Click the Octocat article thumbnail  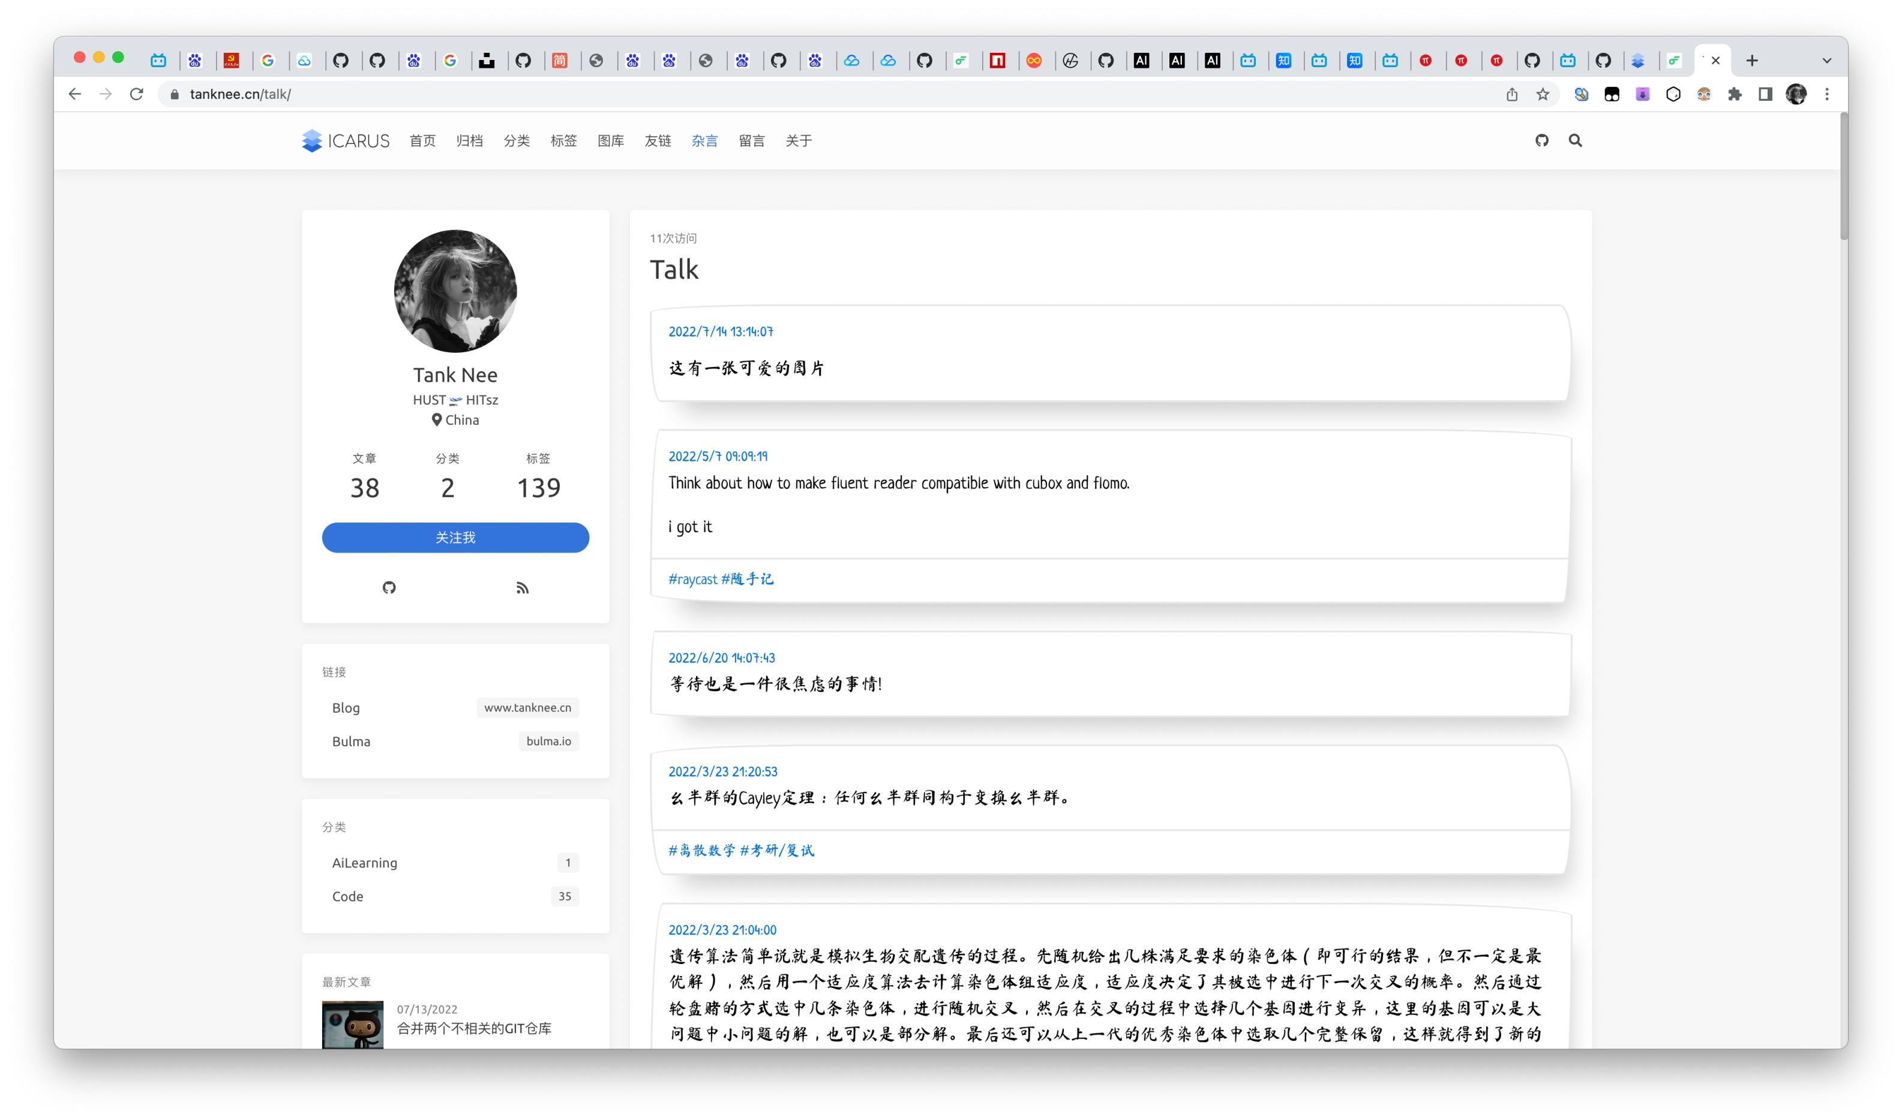click(x=352, y=1024)
